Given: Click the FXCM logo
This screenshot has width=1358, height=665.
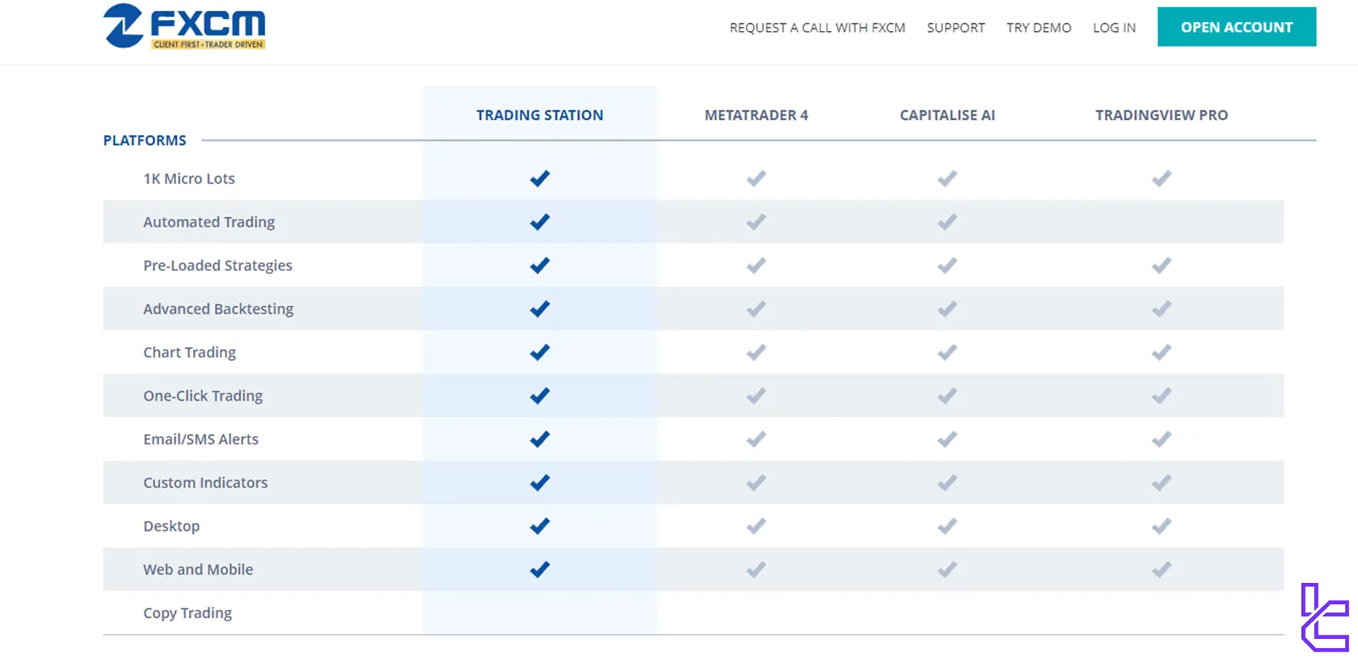Looking at the screenshot, I should tap(184, 27).
